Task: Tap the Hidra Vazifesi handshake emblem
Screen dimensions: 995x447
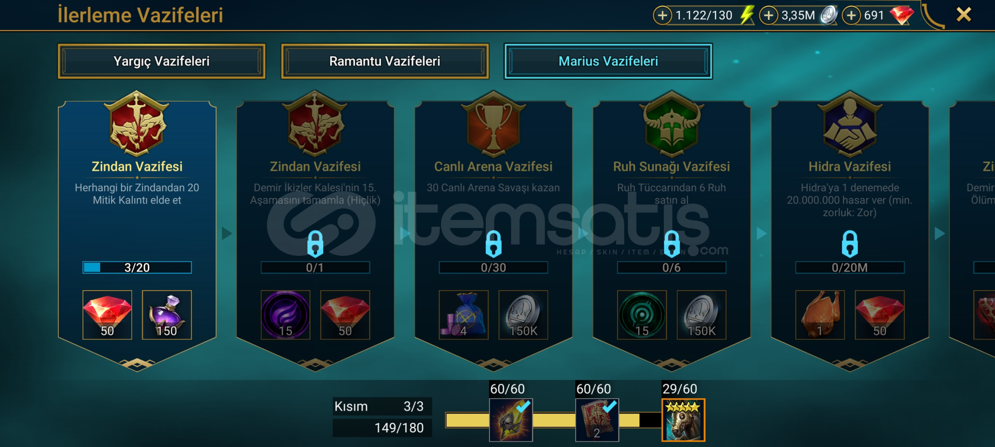Action: (850, 124)
